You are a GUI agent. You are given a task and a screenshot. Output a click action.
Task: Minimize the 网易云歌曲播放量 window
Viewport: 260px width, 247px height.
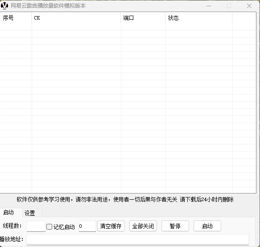pos(209,6)
